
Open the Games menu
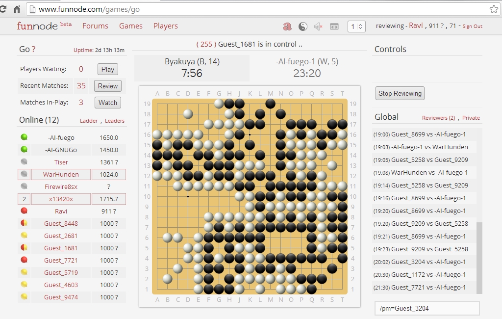(130, 26)
